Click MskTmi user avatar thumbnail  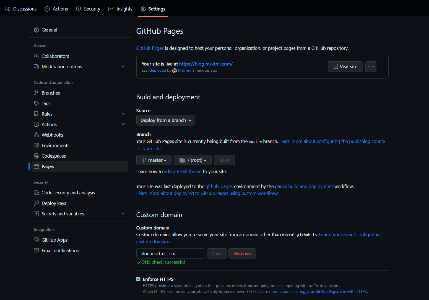(x=175, y=71)
